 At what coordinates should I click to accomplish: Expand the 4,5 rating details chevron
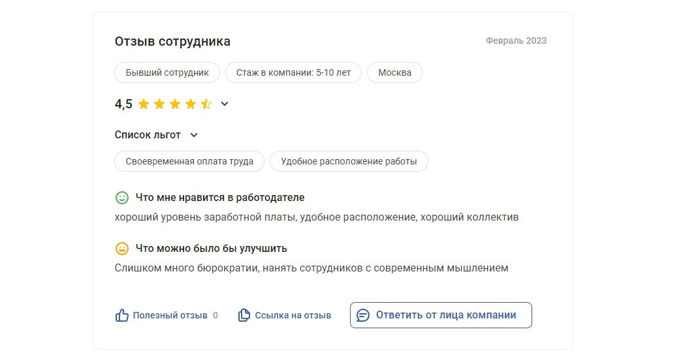(225, 104)
